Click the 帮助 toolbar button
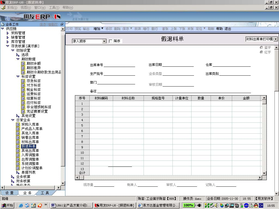The height and width of the screenshot is (209, 279). [x=220, y=29]
